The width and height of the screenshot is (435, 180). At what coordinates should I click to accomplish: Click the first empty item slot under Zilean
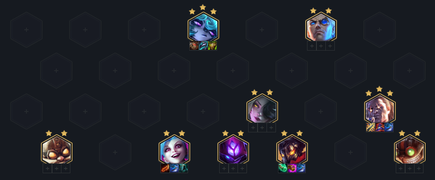coord(312,46)
